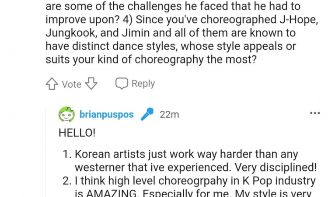Click the list number 2 marker
The image size is (328, 197).
[66, 182]
